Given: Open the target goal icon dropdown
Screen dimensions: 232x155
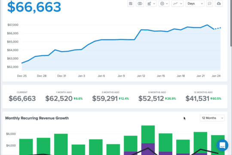Looking at the screenshot, I should (x=164, y=3).
